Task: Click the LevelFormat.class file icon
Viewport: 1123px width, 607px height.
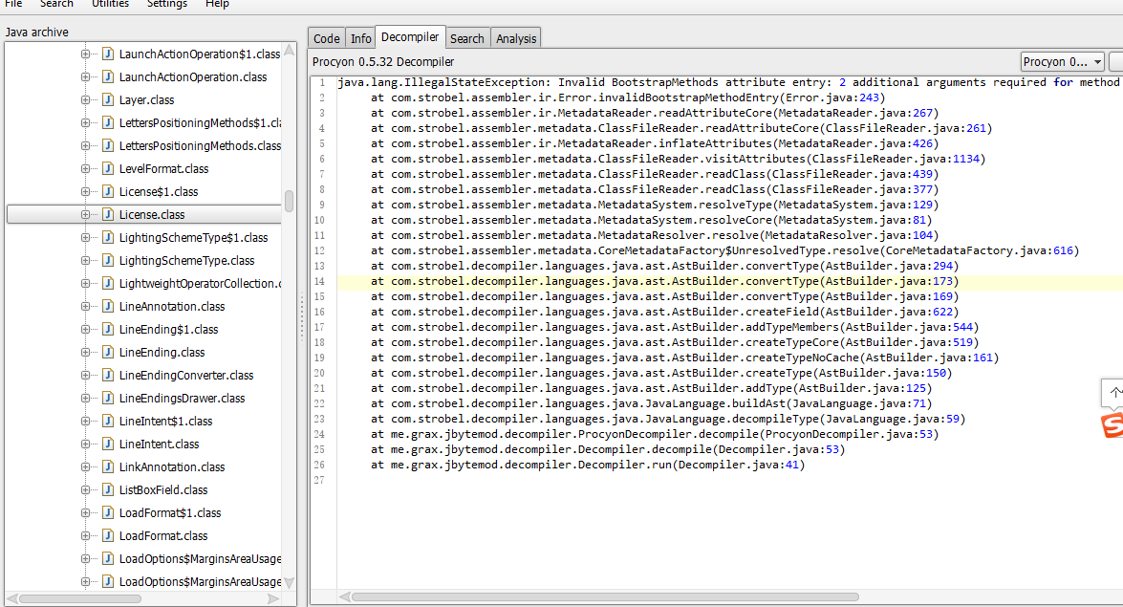Action: pyautogui.click(x=108, y=168)
